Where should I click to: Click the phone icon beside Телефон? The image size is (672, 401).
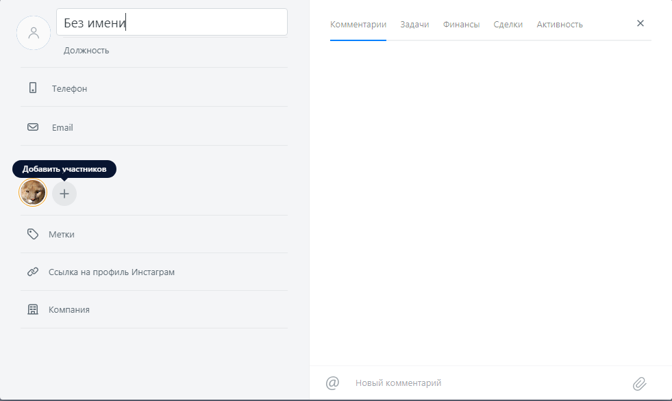[x=33, y=88]
